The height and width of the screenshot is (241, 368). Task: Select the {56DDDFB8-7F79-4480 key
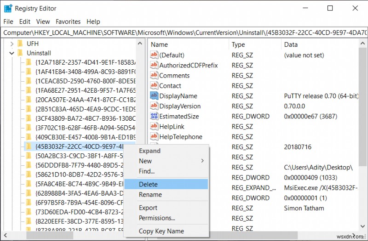point(79,165)
